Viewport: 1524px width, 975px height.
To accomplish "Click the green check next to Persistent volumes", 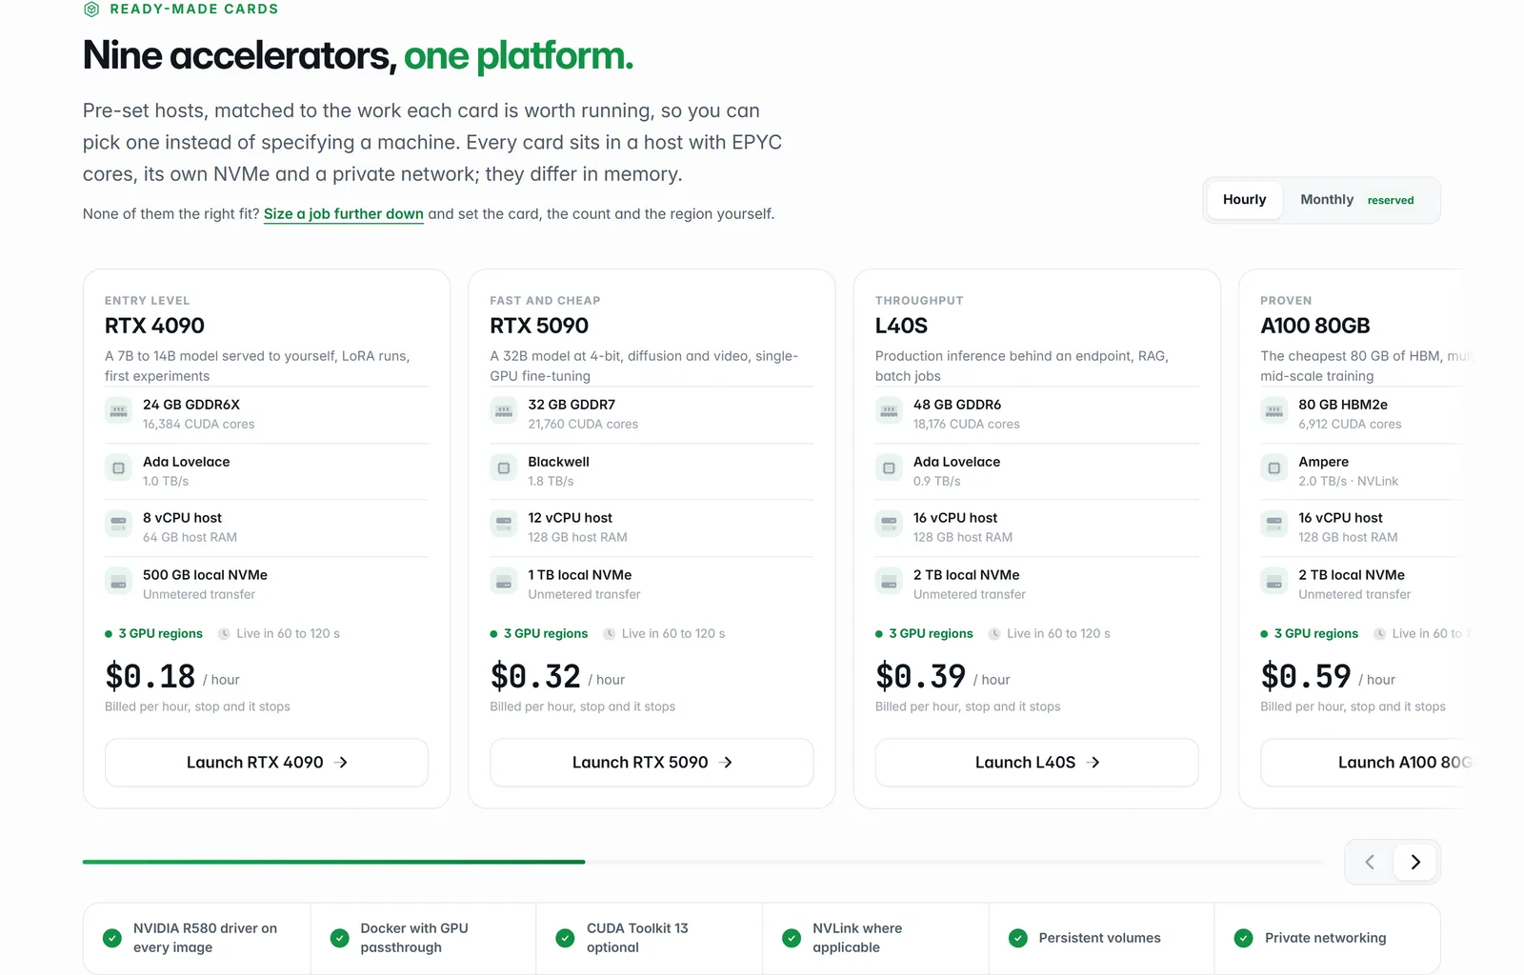I will click(1018, 938).
